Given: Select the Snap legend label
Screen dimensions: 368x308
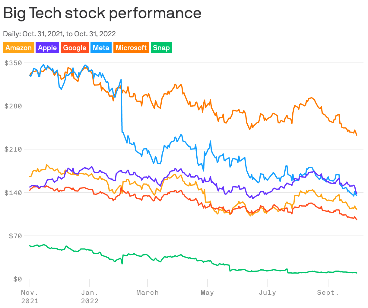Looking at the screenshot, I should (161, 48).
